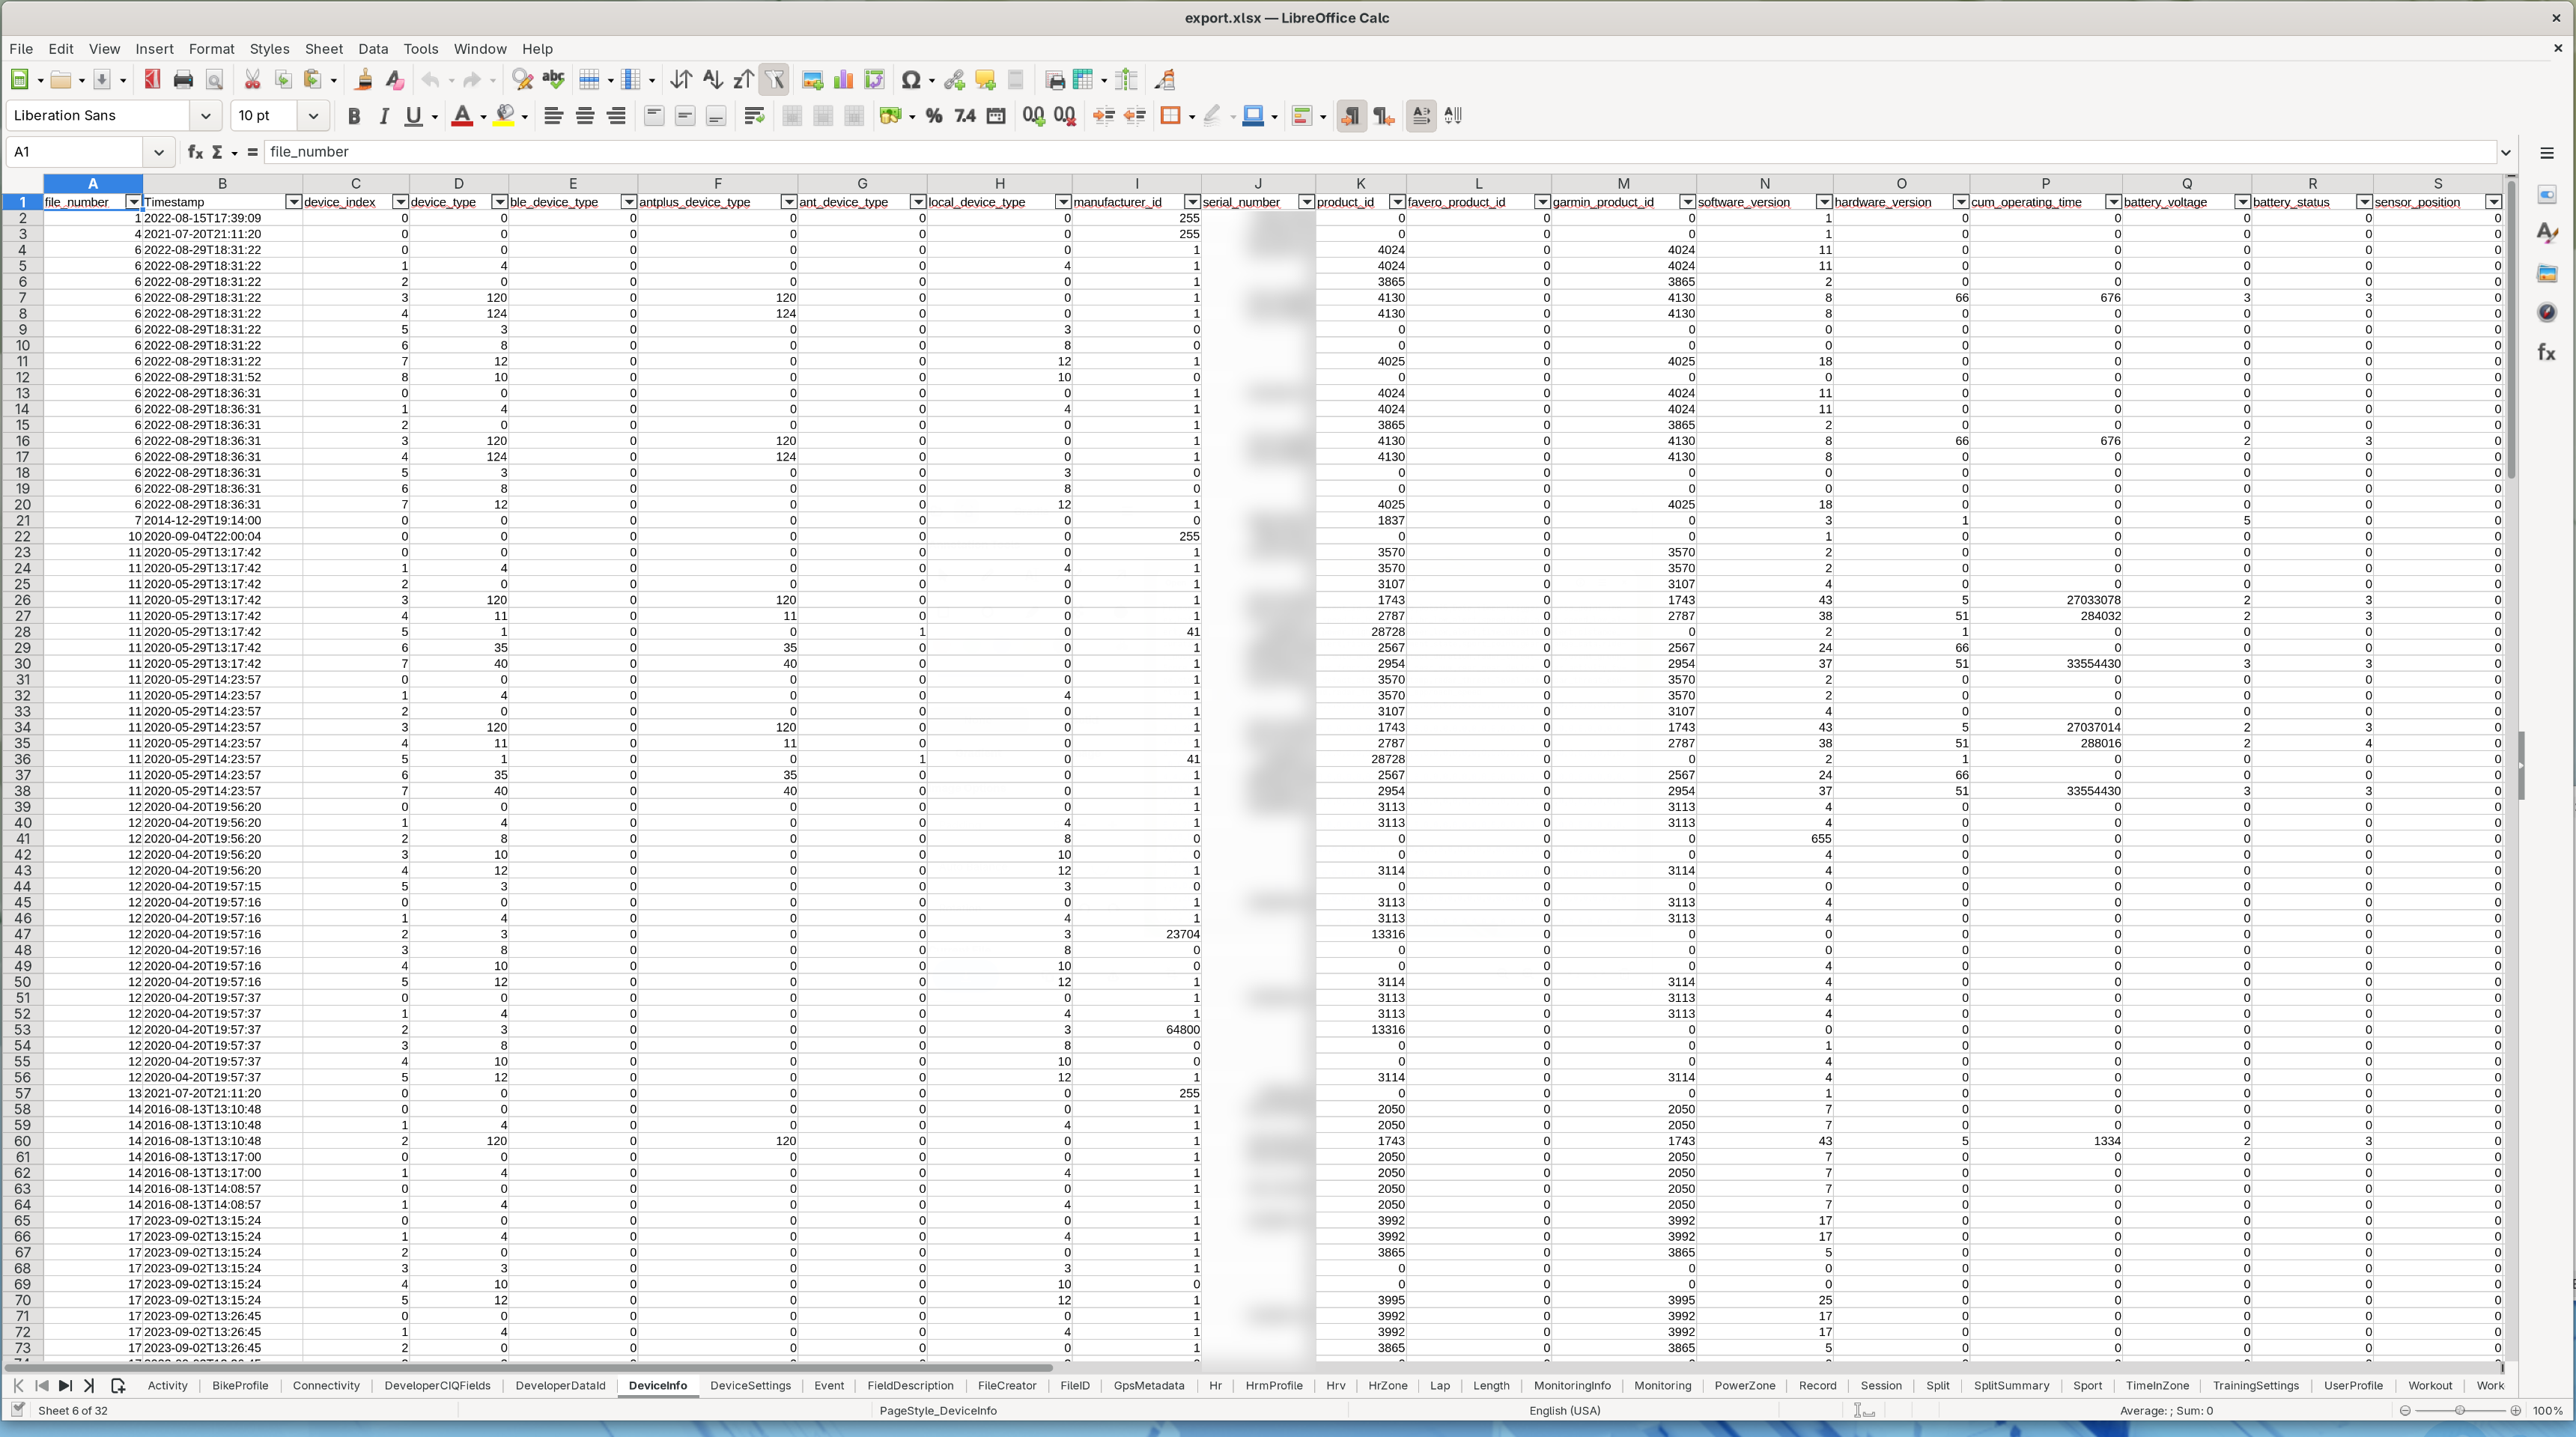Insert special character Omega icon

pos(910,80)
